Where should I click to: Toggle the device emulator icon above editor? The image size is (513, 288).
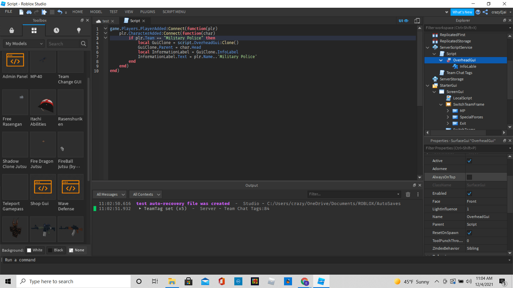point(417,21)
